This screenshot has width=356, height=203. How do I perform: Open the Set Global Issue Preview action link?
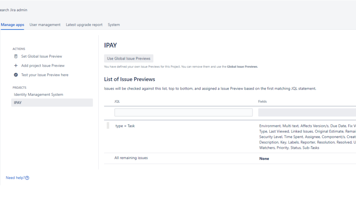pyautogui.click(x=42, y=56)
